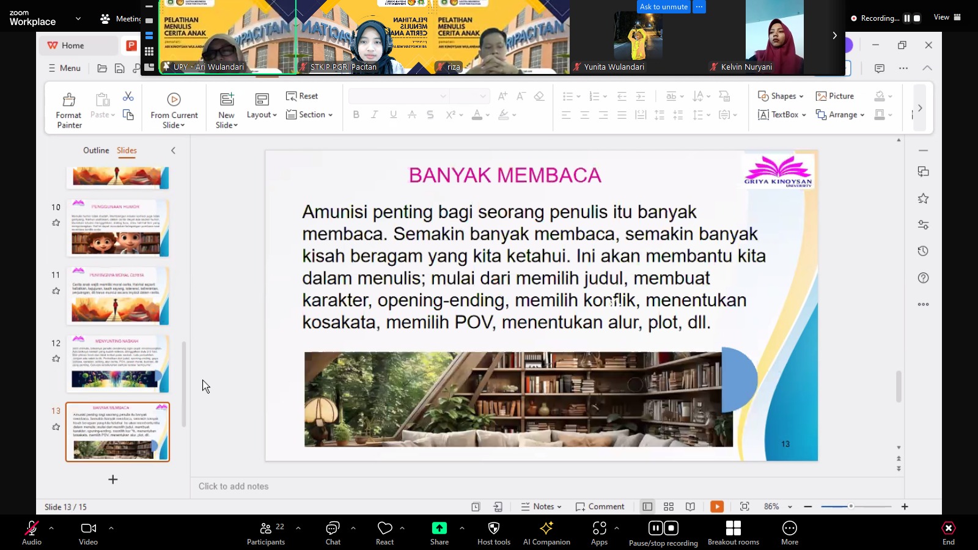
Task: Click the Ask to unmute button
Action: point(663,7)
